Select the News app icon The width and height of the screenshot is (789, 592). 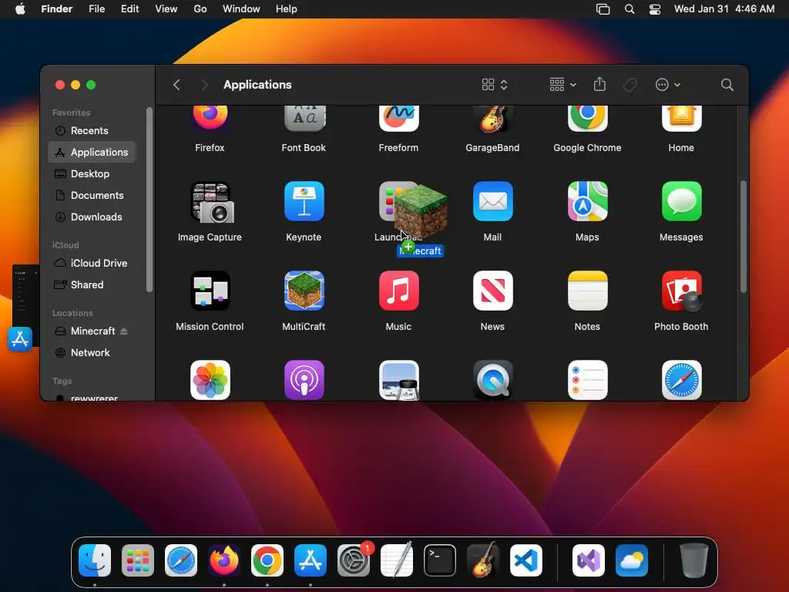pyautogui.click(x=492, y=291)
